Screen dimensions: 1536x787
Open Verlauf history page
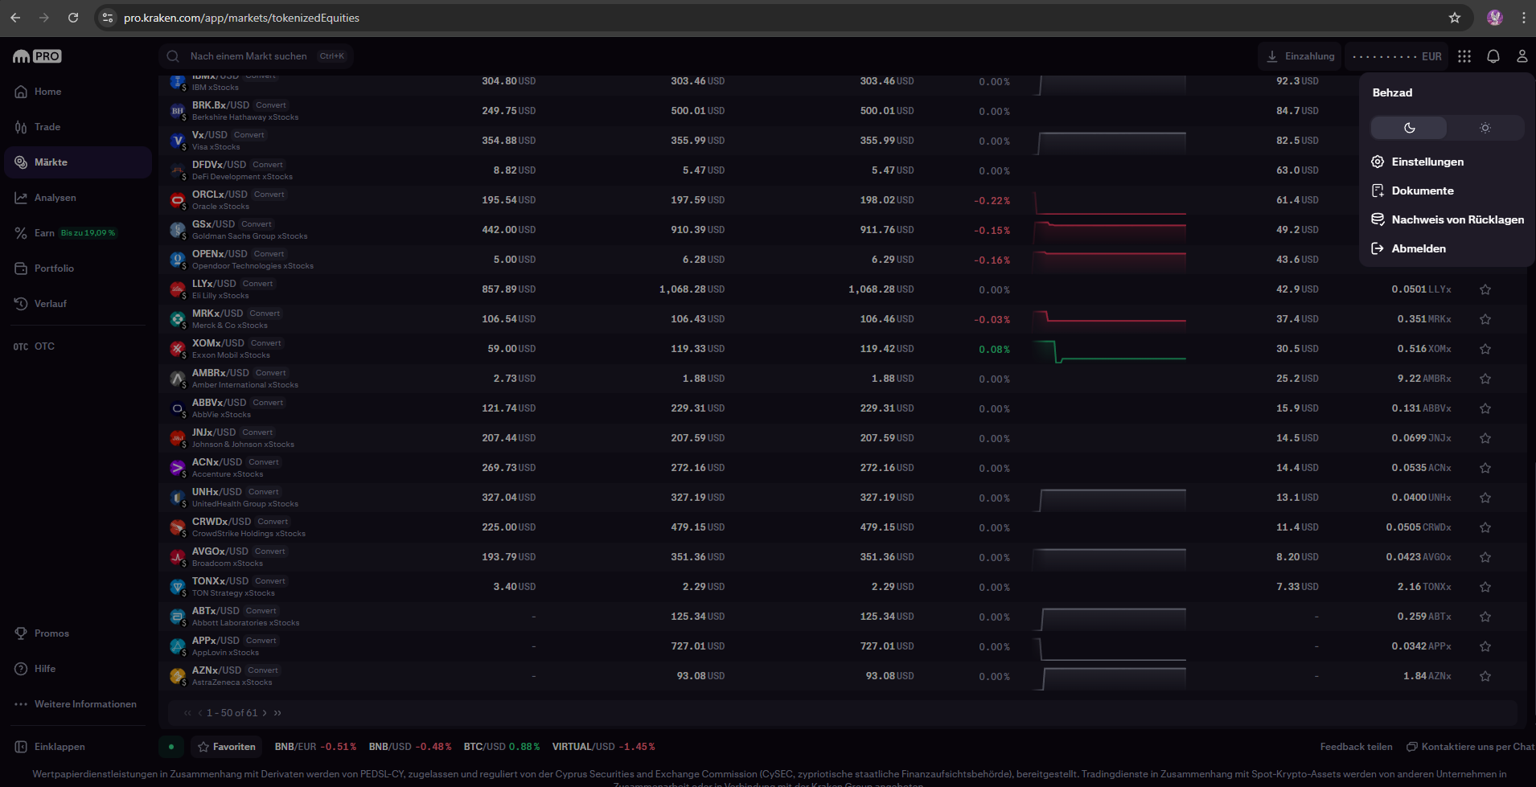click(77, 304)
